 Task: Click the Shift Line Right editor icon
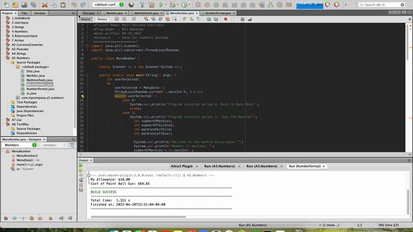[x=216, y=19]
